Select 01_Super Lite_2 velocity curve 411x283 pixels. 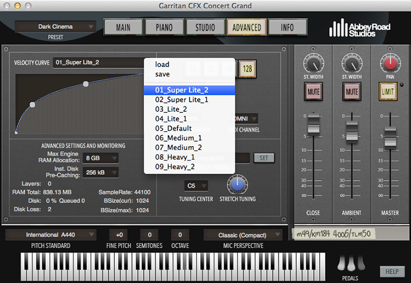point(189,90)
